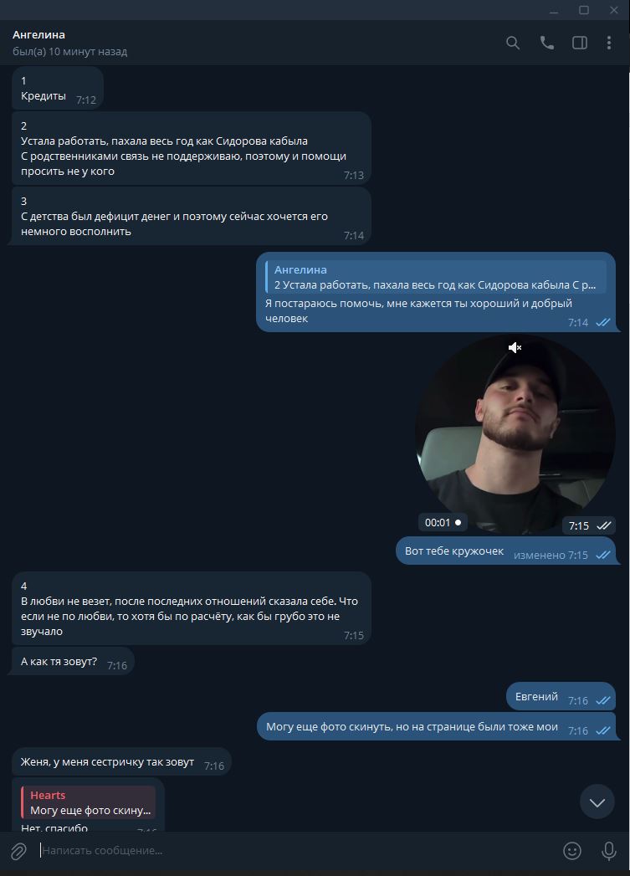Viewport: 630px width, 876px height.
Task: Start a voice call with Ангелина
Action: (x=546, y=43)
